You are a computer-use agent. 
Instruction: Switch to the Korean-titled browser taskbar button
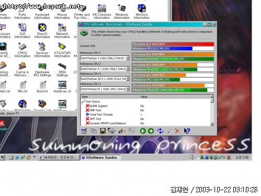pos(58,158)
